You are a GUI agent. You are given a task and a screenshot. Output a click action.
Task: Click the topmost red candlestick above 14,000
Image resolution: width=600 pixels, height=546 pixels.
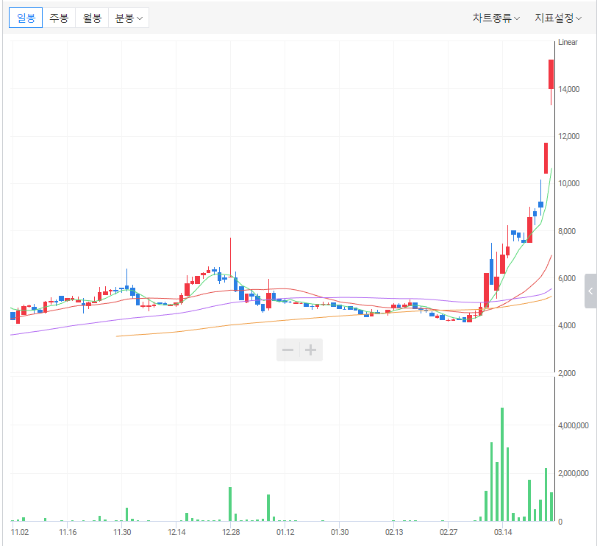(x=551, y=74)
